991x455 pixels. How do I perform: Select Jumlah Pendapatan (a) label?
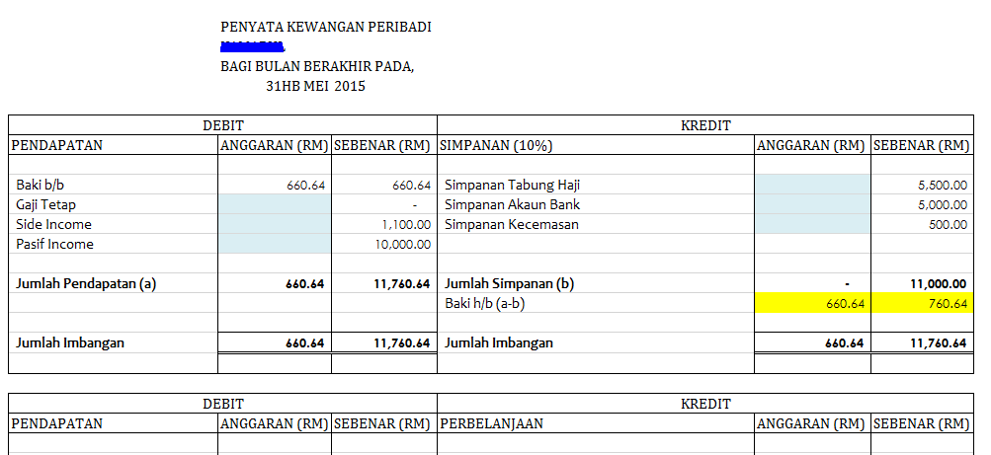tap(85, 283)
